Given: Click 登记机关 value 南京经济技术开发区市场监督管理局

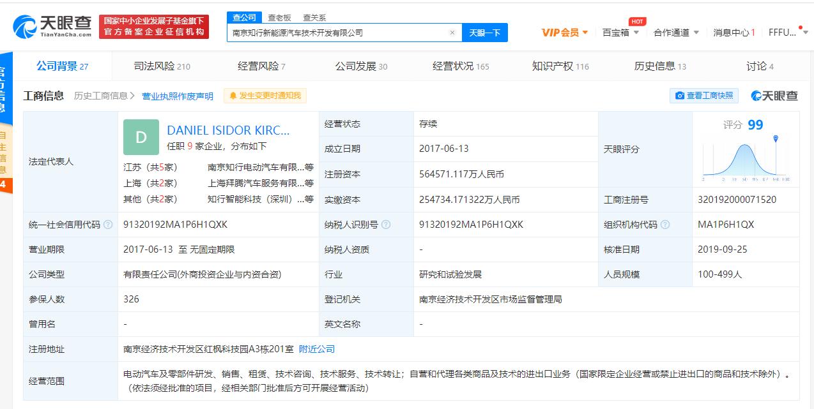Looking at the screenshot, I should click(491, 299).
